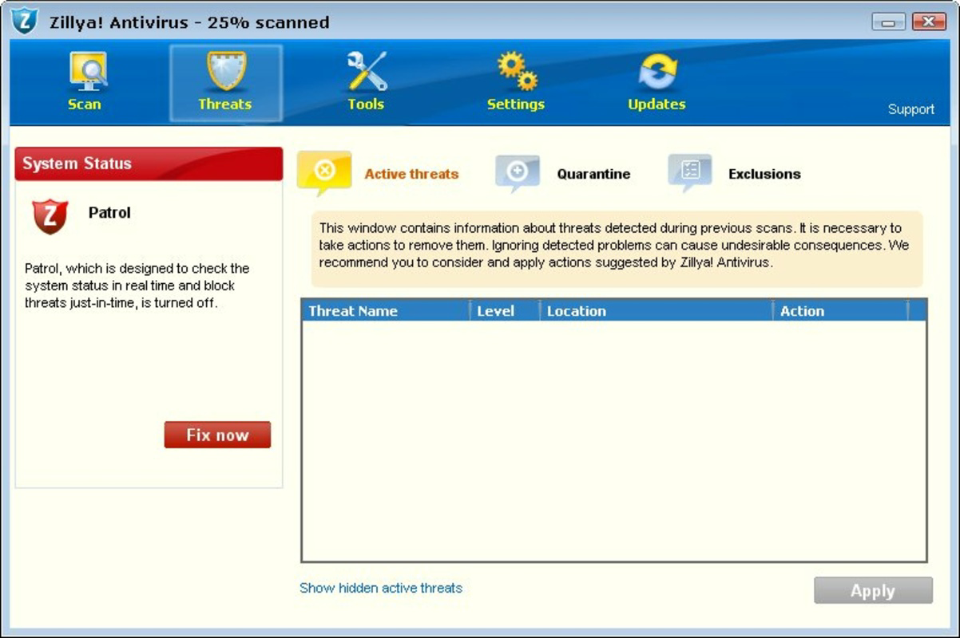
Task: Open Tools wrench and screwdriver icon
Action: point(367,71)
